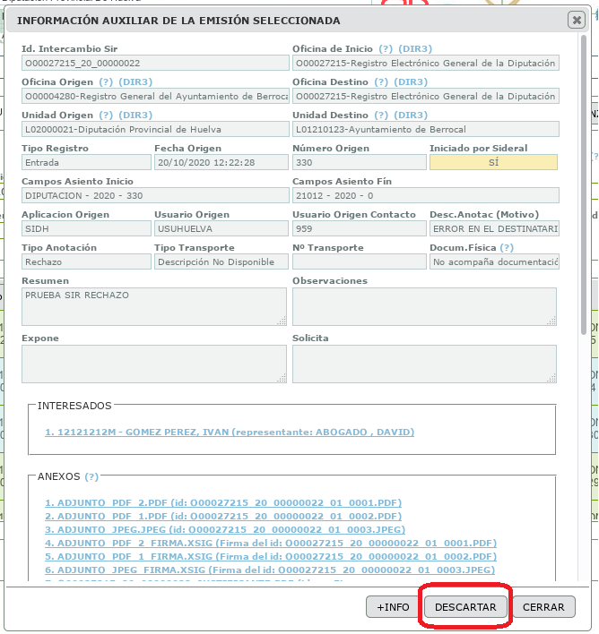Click the Oficina Destino field
Image resolution: width=599 pixels, height=634 pixels.
pyautogui.click(x=426, y=96)
